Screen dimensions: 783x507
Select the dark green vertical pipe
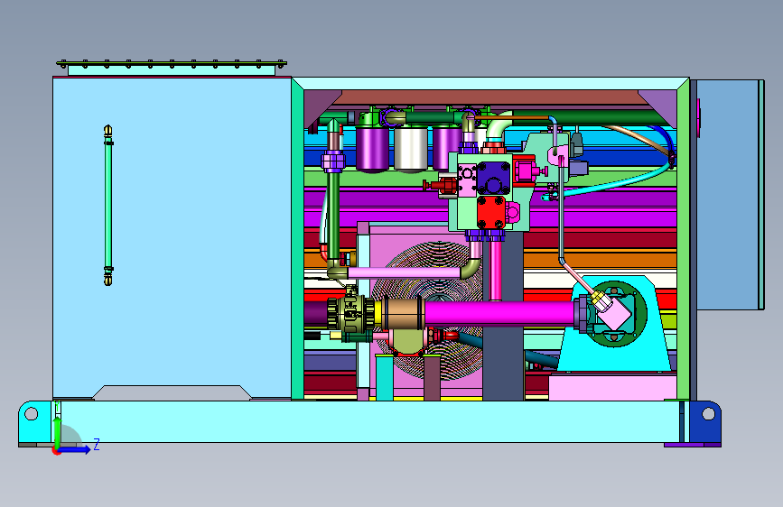pyautogui.click(x=333, y=217)
